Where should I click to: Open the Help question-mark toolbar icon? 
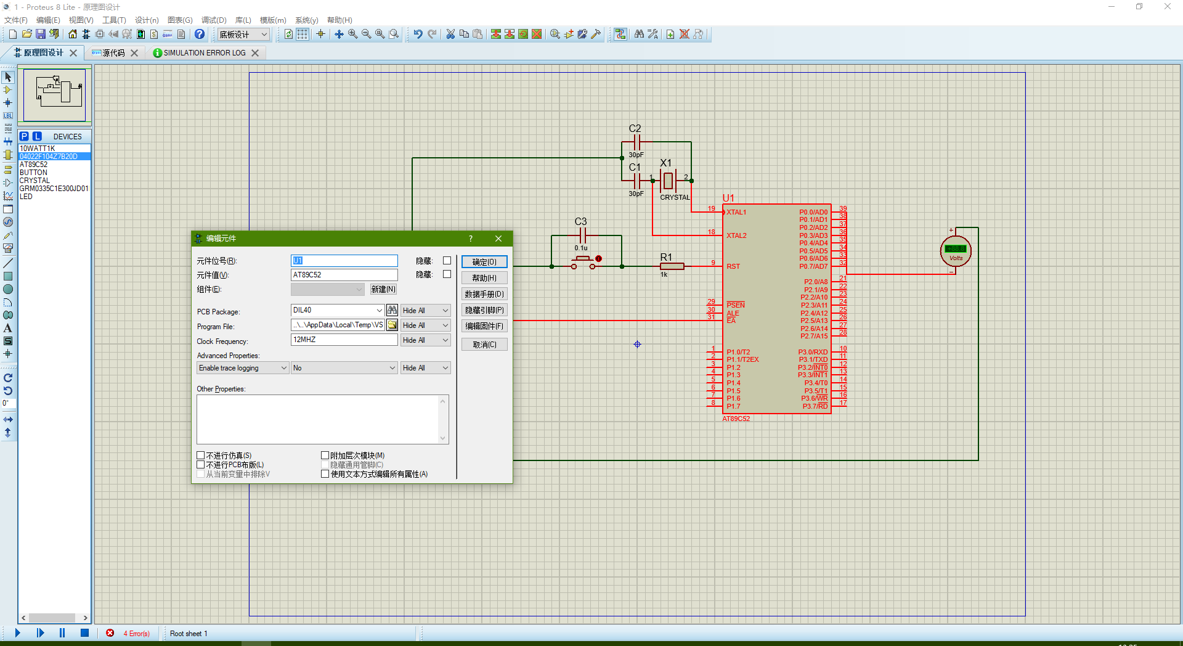(200, 34)
